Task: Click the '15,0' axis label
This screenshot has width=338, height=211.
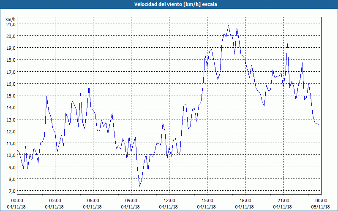Action: pos(11,96)
